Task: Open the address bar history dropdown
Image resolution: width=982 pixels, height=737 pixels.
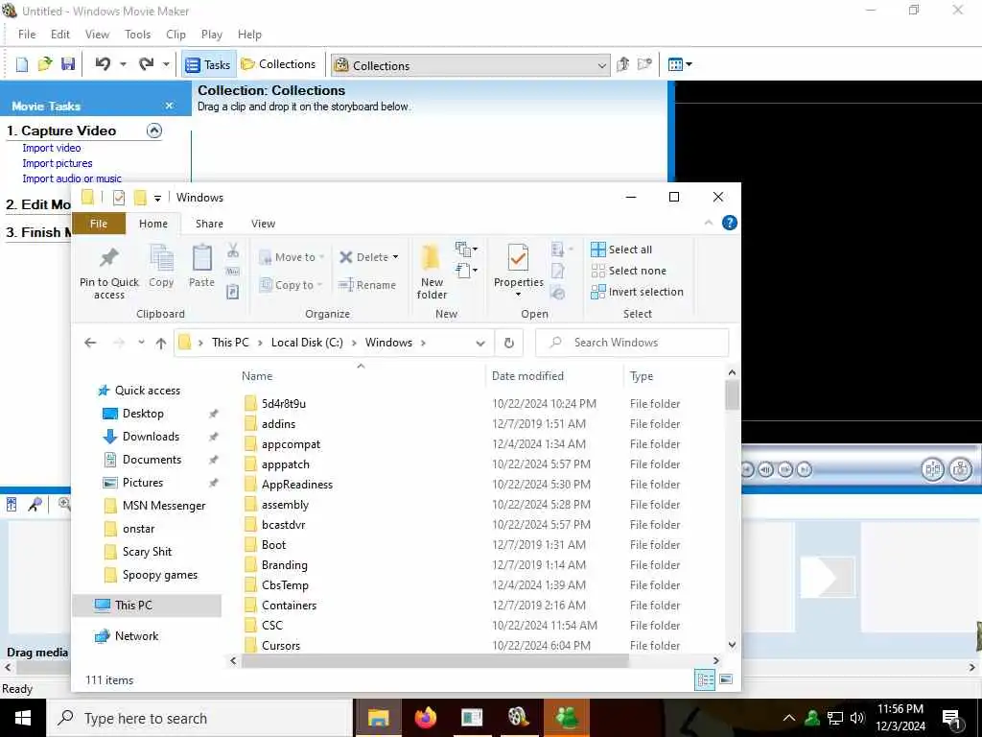Action: pyautogui.click(x=480, y=343)
